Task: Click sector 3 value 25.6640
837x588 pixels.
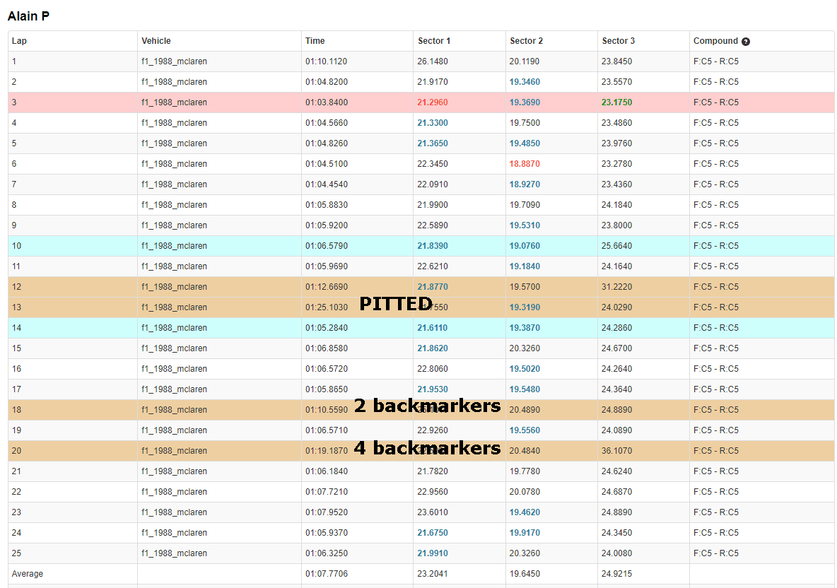Action: click(616, 246)
